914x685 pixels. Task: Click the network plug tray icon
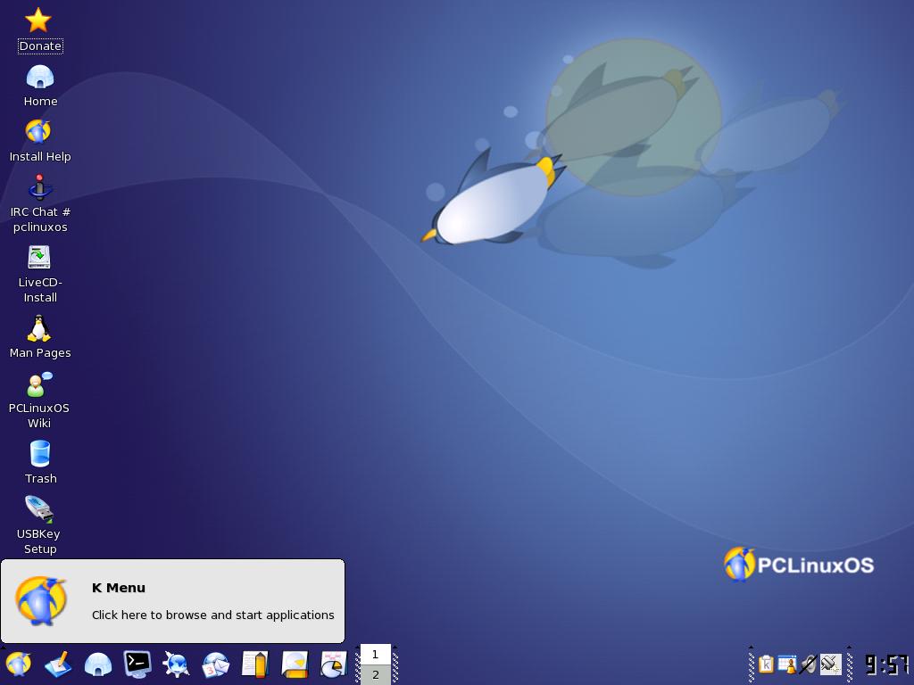[831, 664]
